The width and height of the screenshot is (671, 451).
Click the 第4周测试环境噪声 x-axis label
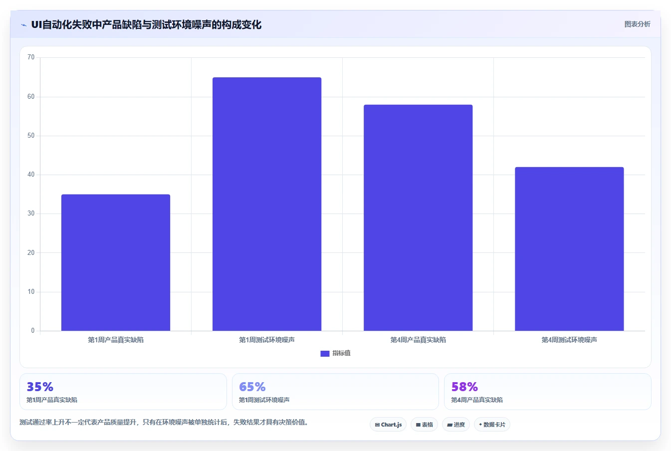tap(569, 340)
